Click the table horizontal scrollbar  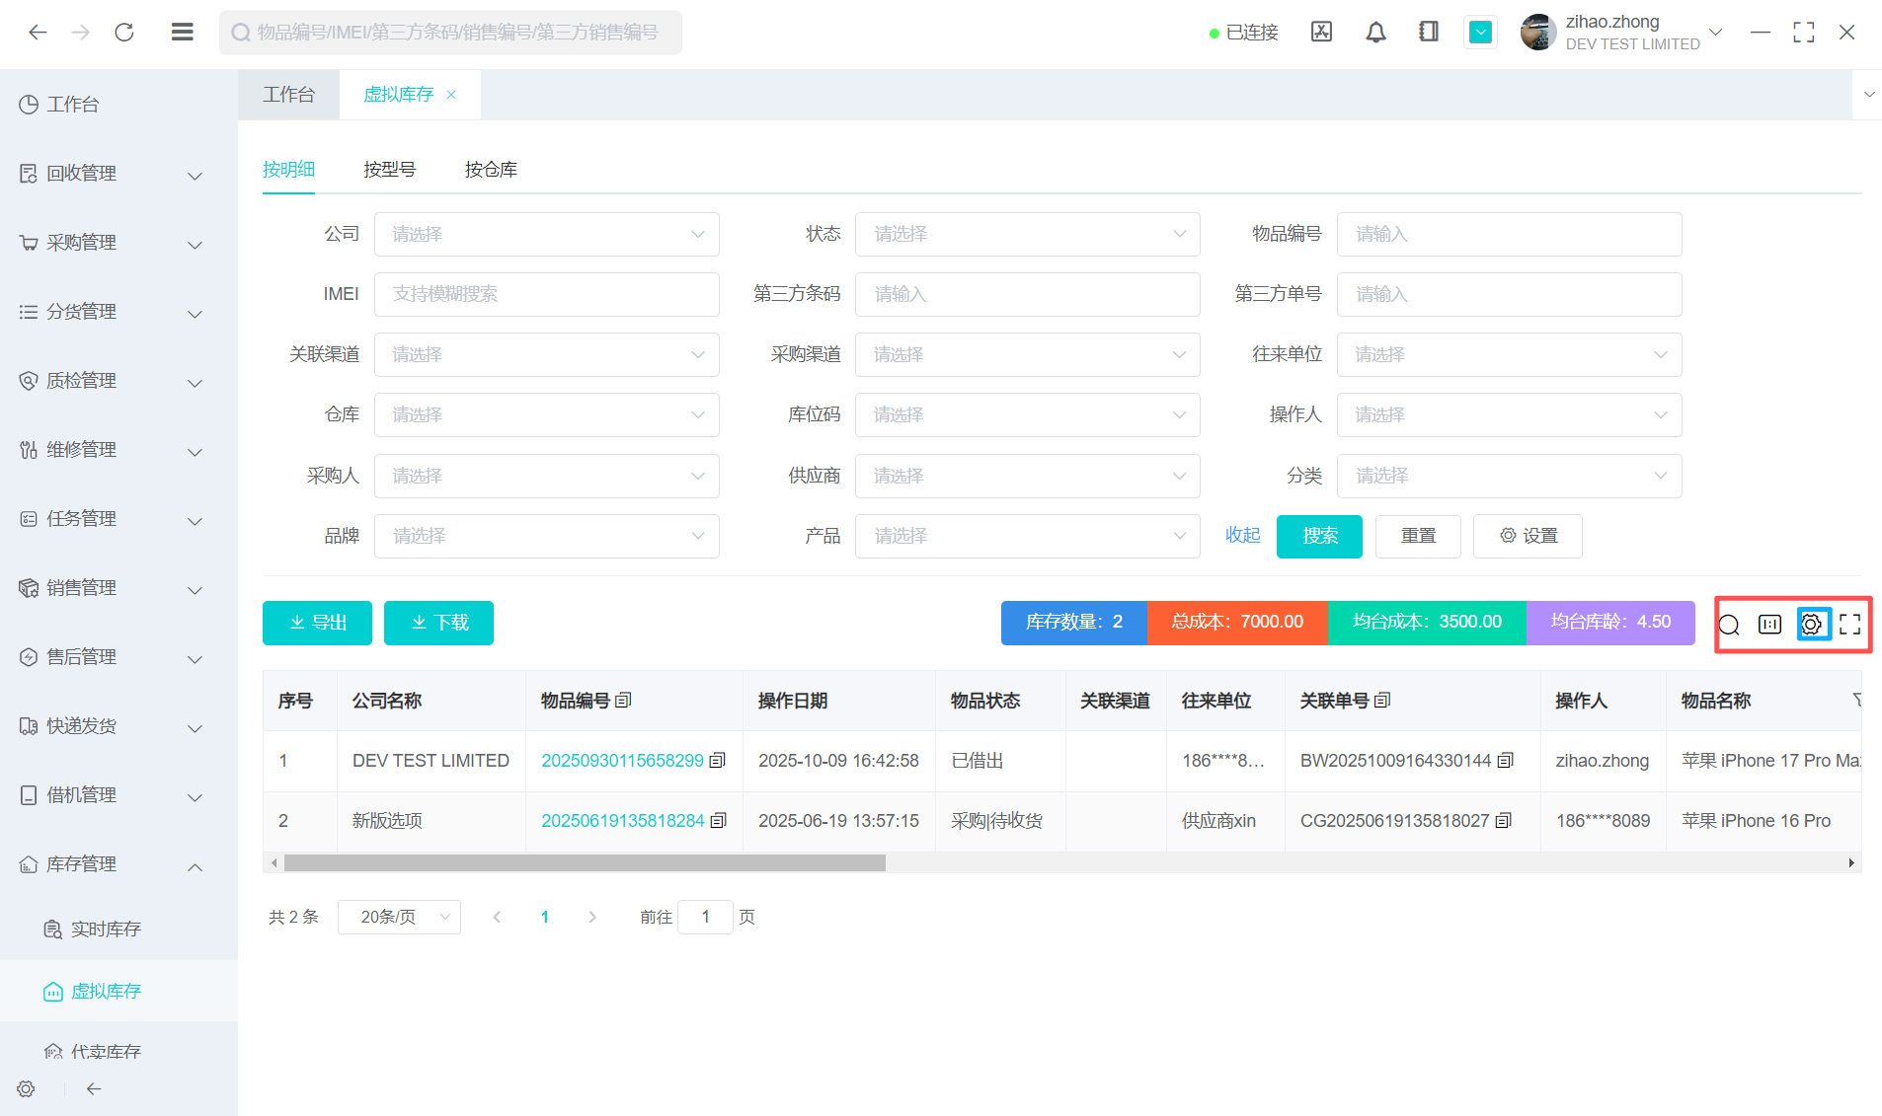(x=585, y=863)
